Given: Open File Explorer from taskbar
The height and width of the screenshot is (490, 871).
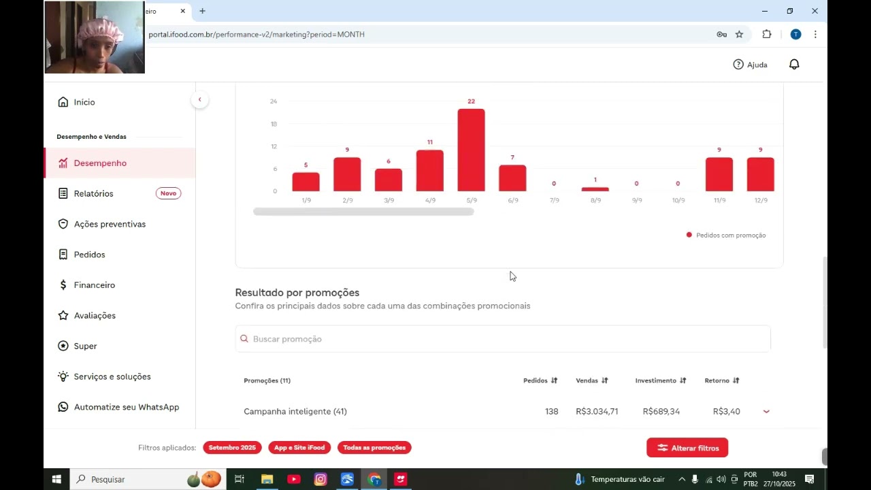Looking at the screenshot, I should point(267,479).
